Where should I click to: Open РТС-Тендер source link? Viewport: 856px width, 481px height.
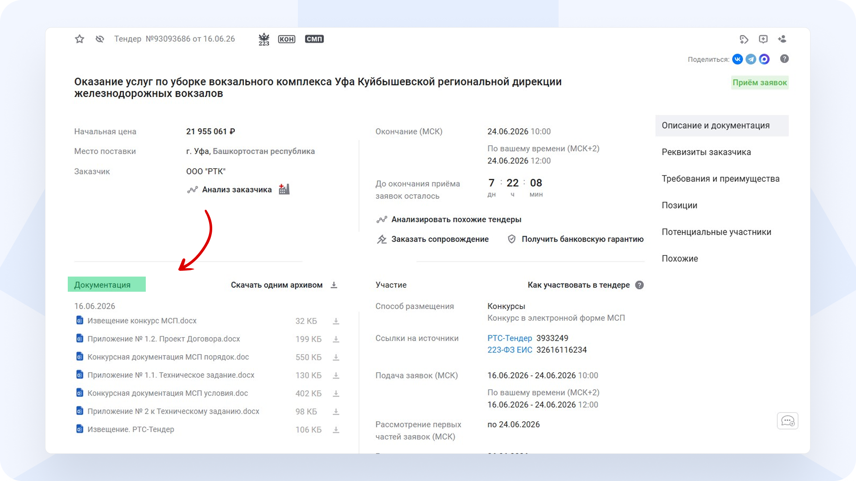click(510, 338)
